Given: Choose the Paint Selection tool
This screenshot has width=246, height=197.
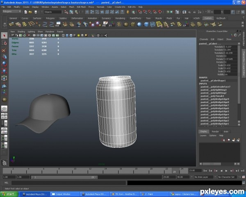Looking at the screenshot, I should (4, 50).
